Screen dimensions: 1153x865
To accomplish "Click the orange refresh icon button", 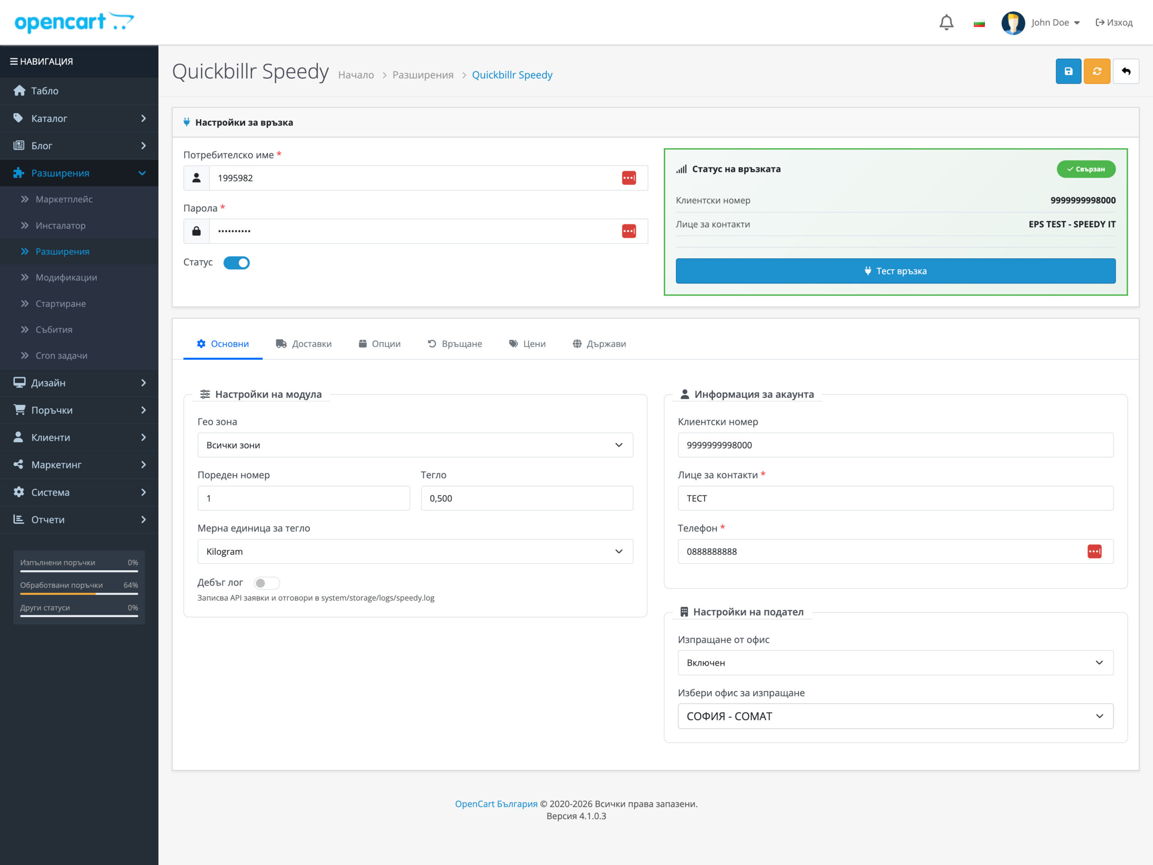I will click(1097, 72).
